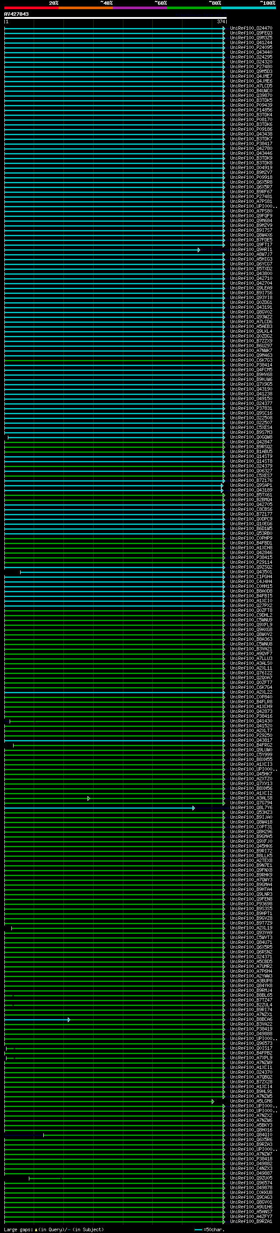The height and width of the screenshot is (1233, 280).
Task: Click the start tick of Q84QI0 alignment
Action: tap(44, 1135)
